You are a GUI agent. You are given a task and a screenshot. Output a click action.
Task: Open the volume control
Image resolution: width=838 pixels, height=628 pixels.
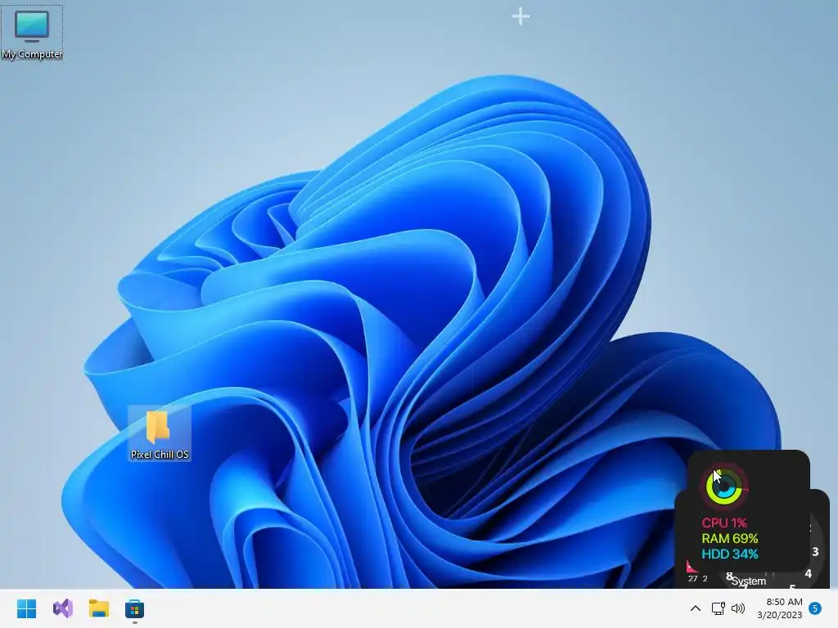pos(738,608)
